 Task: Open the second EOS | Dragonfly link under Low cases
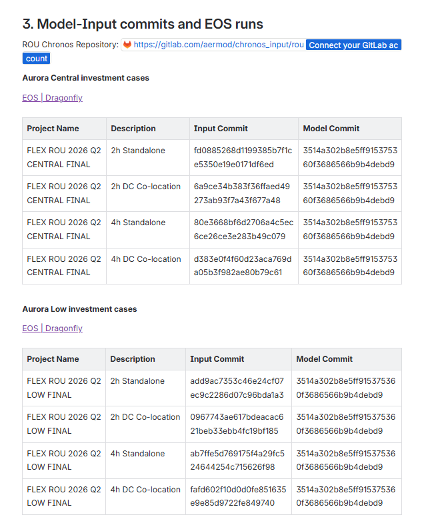pyautogui.click(x=52, y=328)
